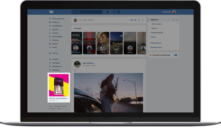This screenshot has height=129, width=221.
Task: Open the notifications bell icon
Action: (x=108, y=12)
